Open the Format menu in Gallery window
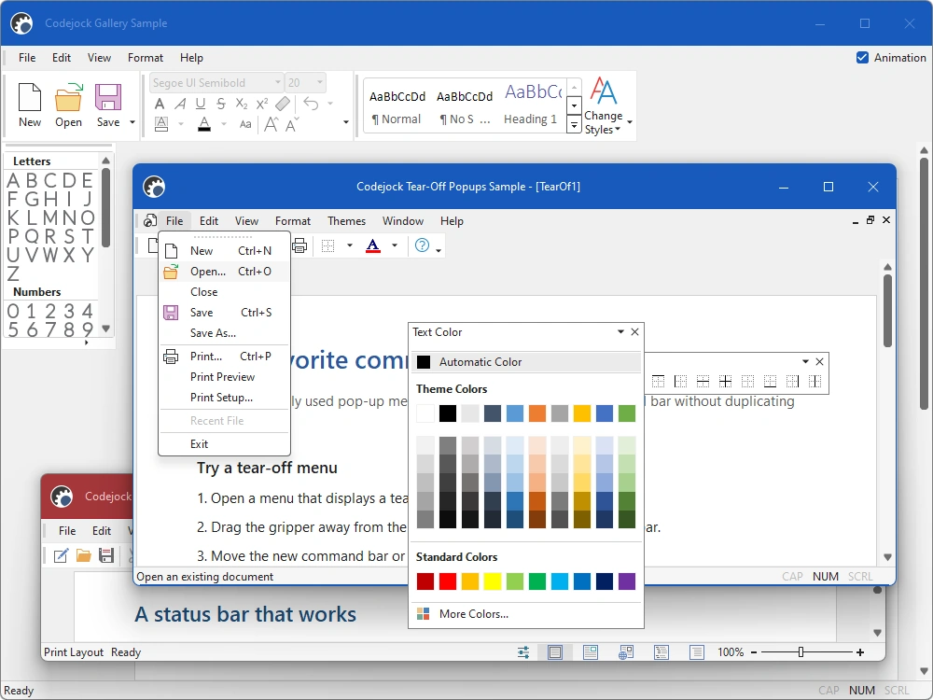 (x=146, y=58)
